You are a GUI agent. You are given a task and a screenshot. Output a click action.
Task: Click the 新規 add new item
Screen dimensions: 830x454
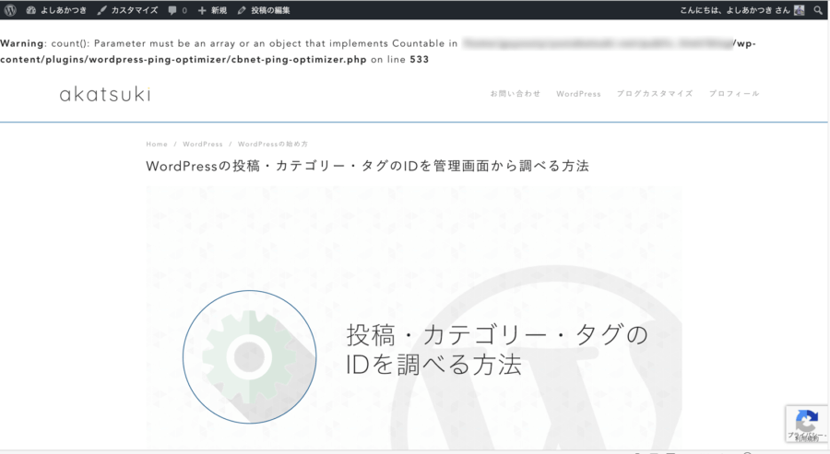212,9
